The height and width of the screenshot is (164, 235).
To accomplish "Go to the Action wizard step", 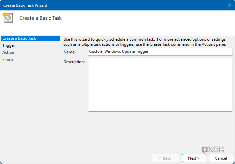I will click(x=8, y=52).
